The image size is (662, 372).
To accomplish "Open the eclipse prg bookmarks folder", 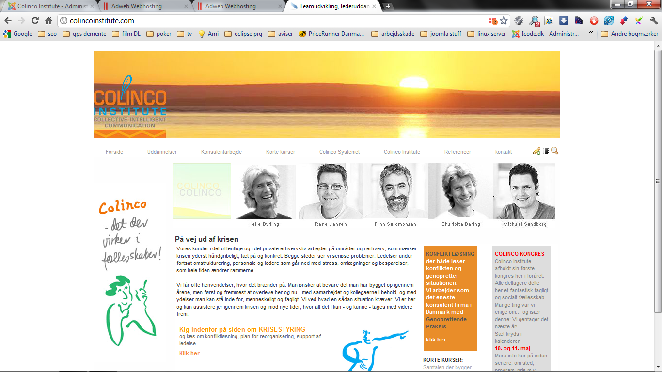I will [x=243, y=34].
